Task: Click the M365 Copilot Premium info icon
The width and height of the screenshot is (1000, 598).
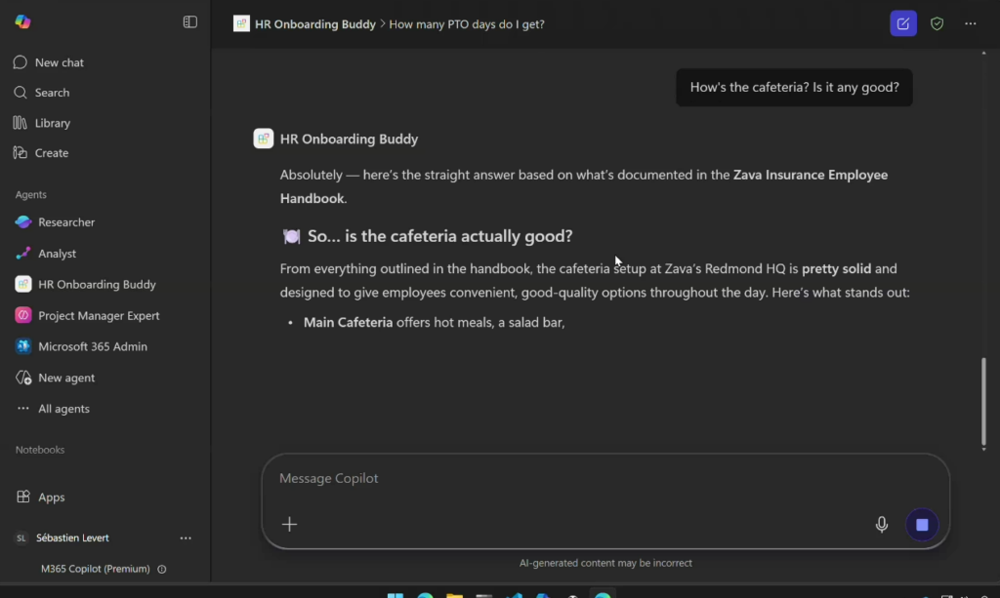Action: click(x=162, y=569)
